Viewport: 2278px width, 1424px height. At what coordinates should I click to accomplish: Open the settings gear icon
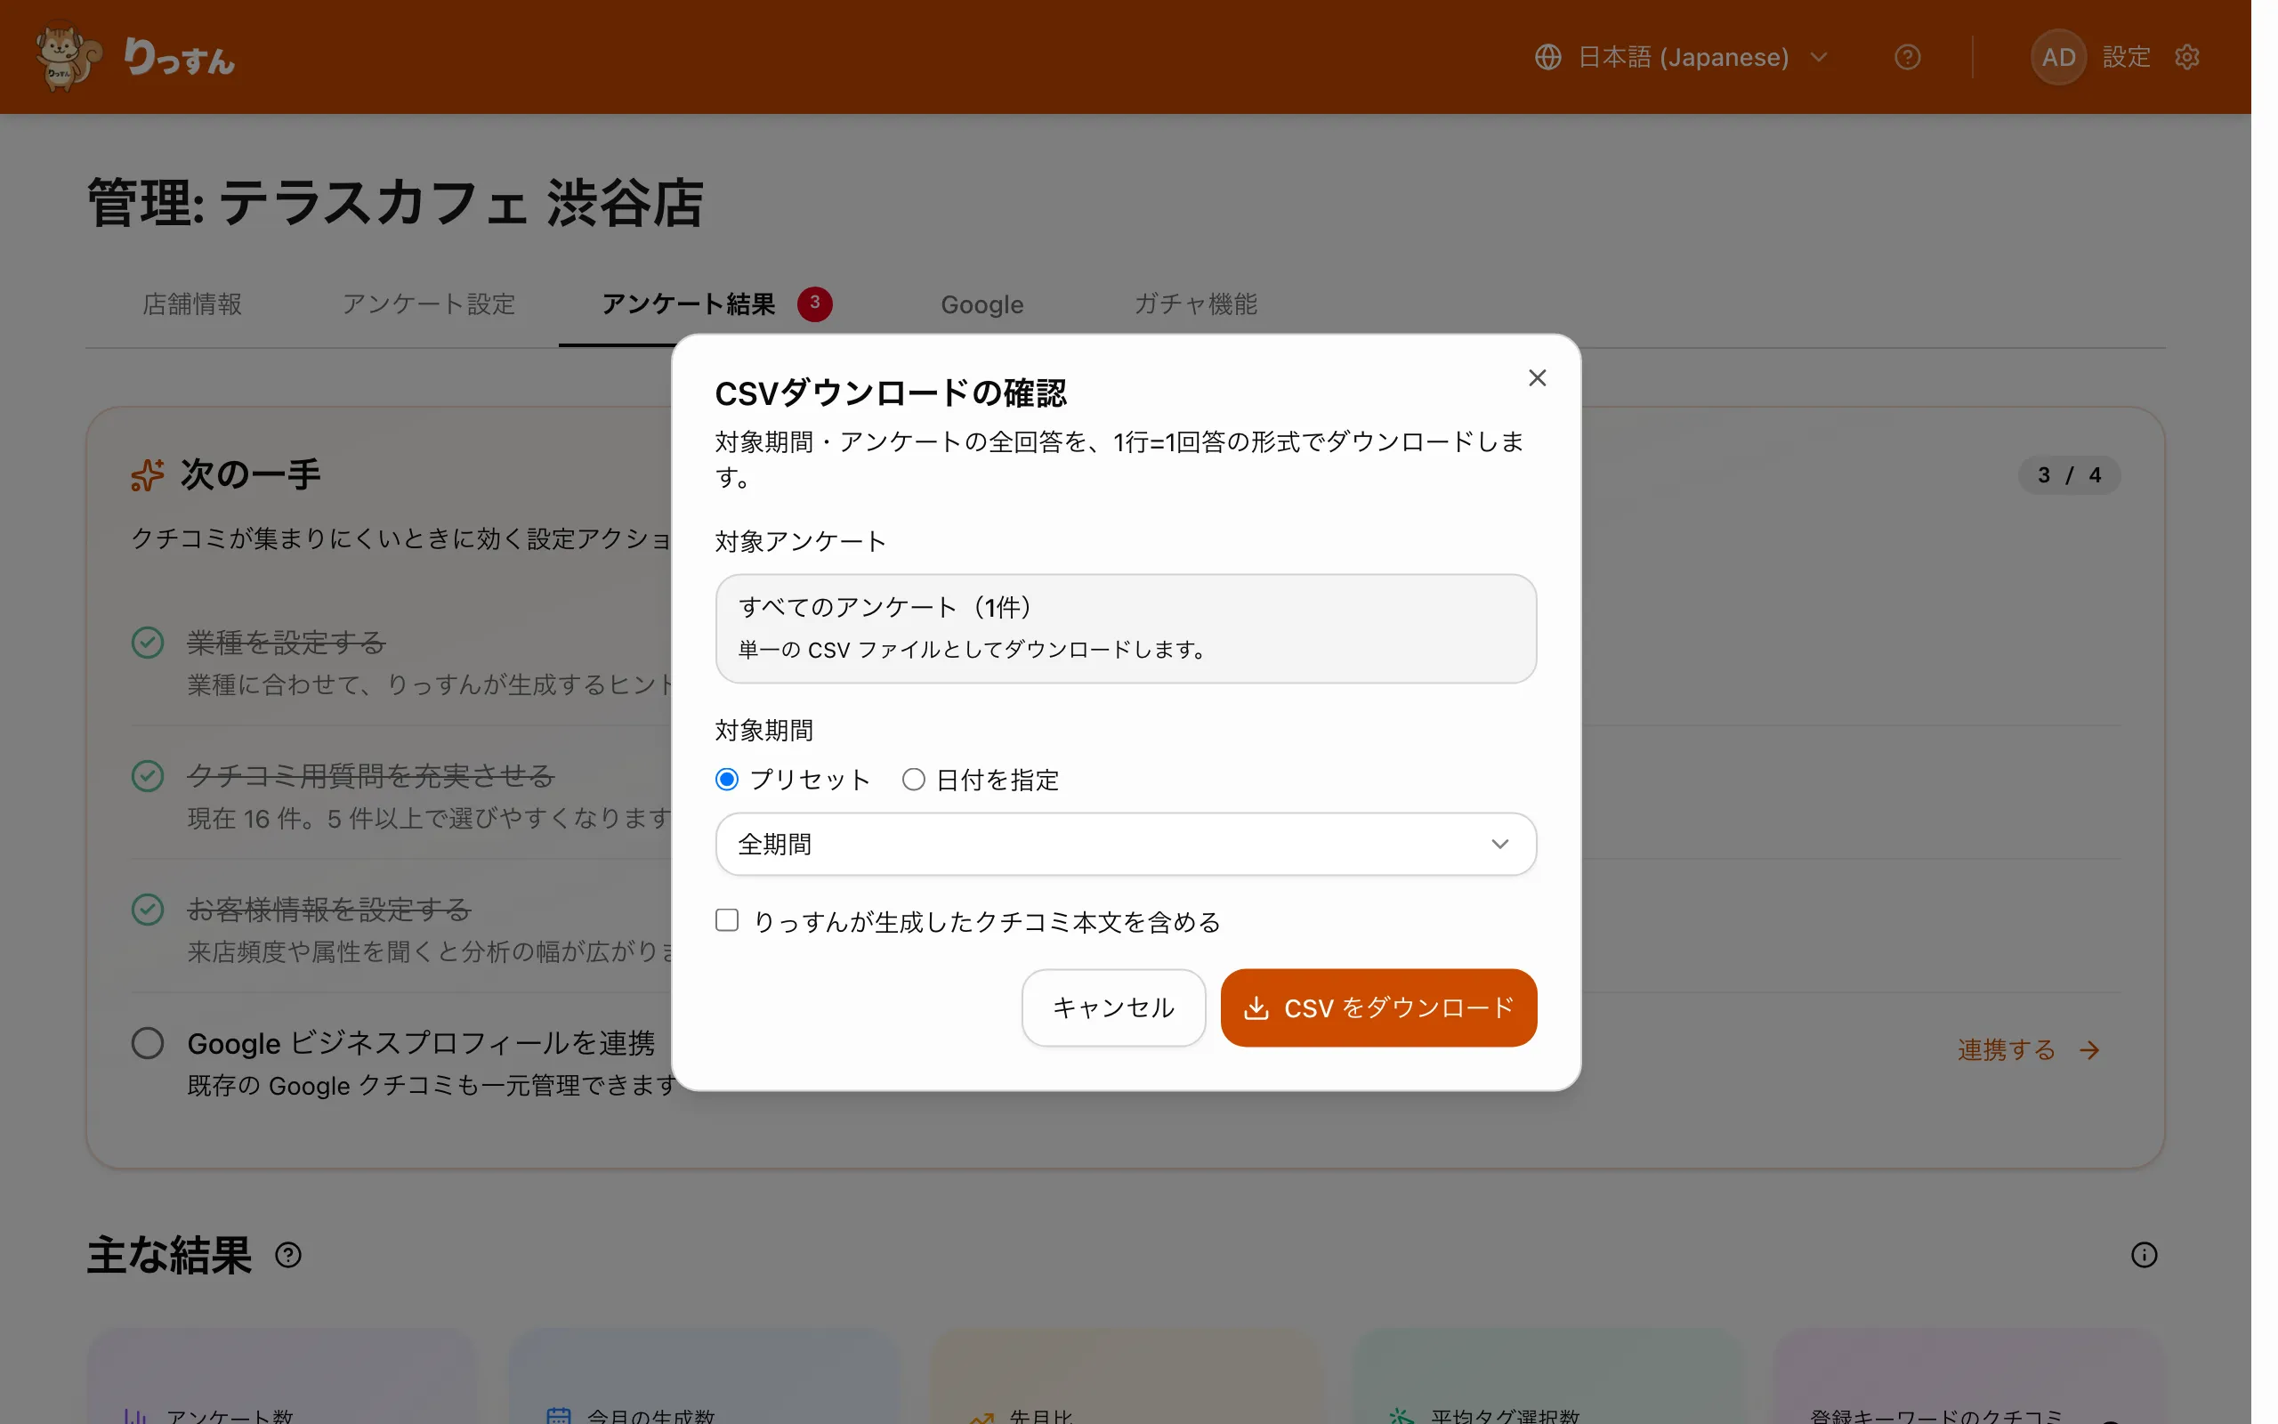[2186, 58]
